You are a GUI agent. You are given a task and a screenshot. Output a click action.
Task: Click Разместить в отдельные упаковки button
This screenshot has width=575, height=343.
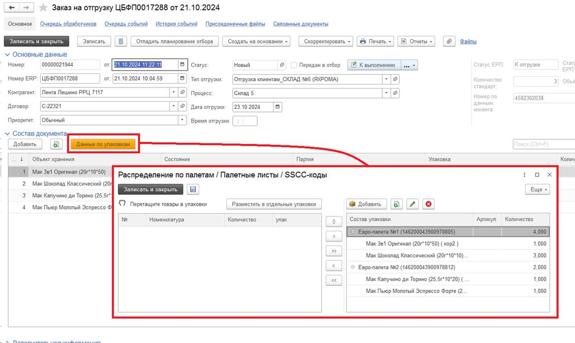coord(274,204)
